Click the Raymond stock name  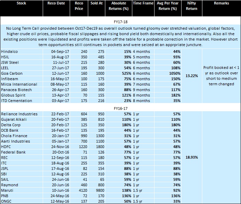tap(10, 185)
